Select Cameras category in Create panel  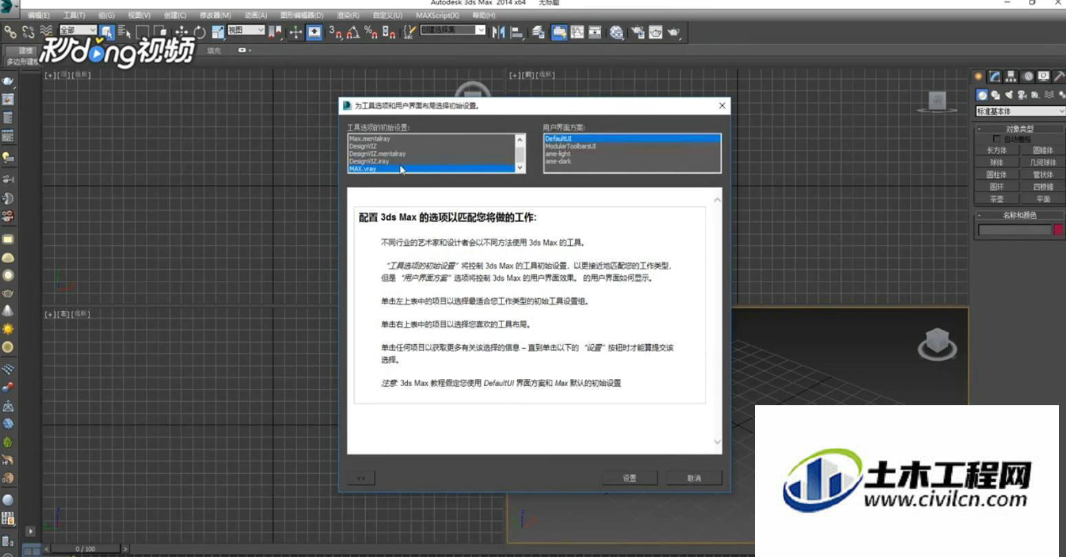tap(1021, 95)
